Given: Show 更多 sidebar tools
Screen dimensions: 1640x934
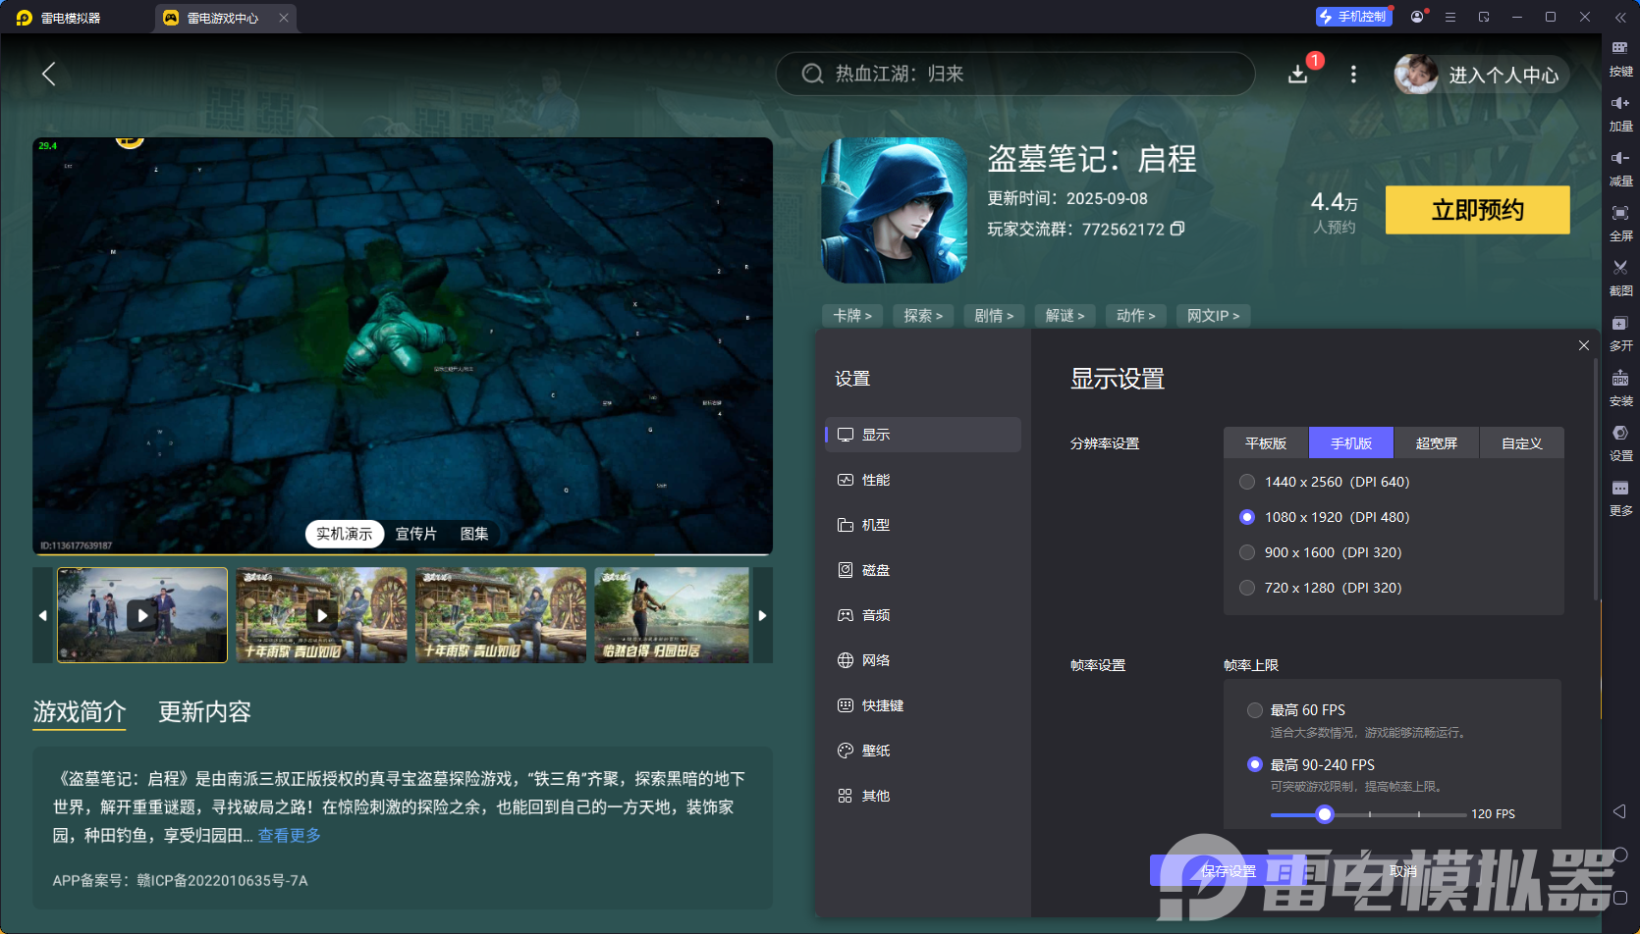Looking at the screenshot, I should click(x=1620, y=496).
